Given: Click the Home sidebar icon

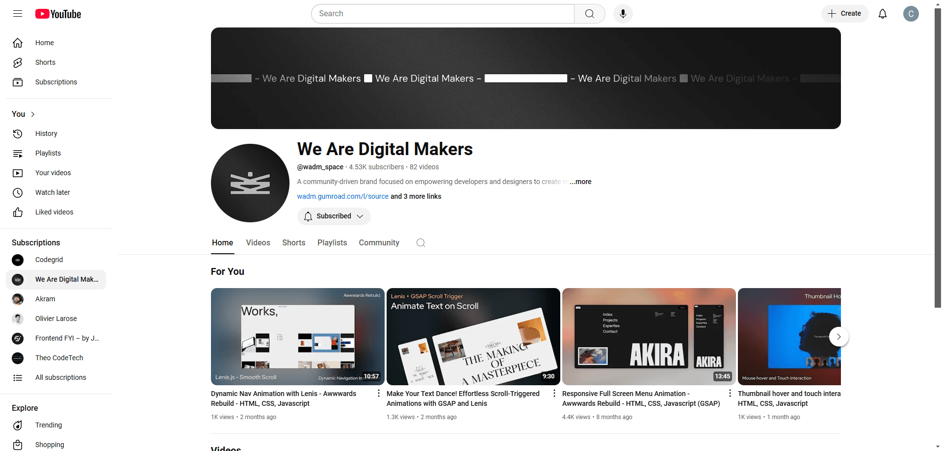Looking at the screenshot, I should click(18, 43).
